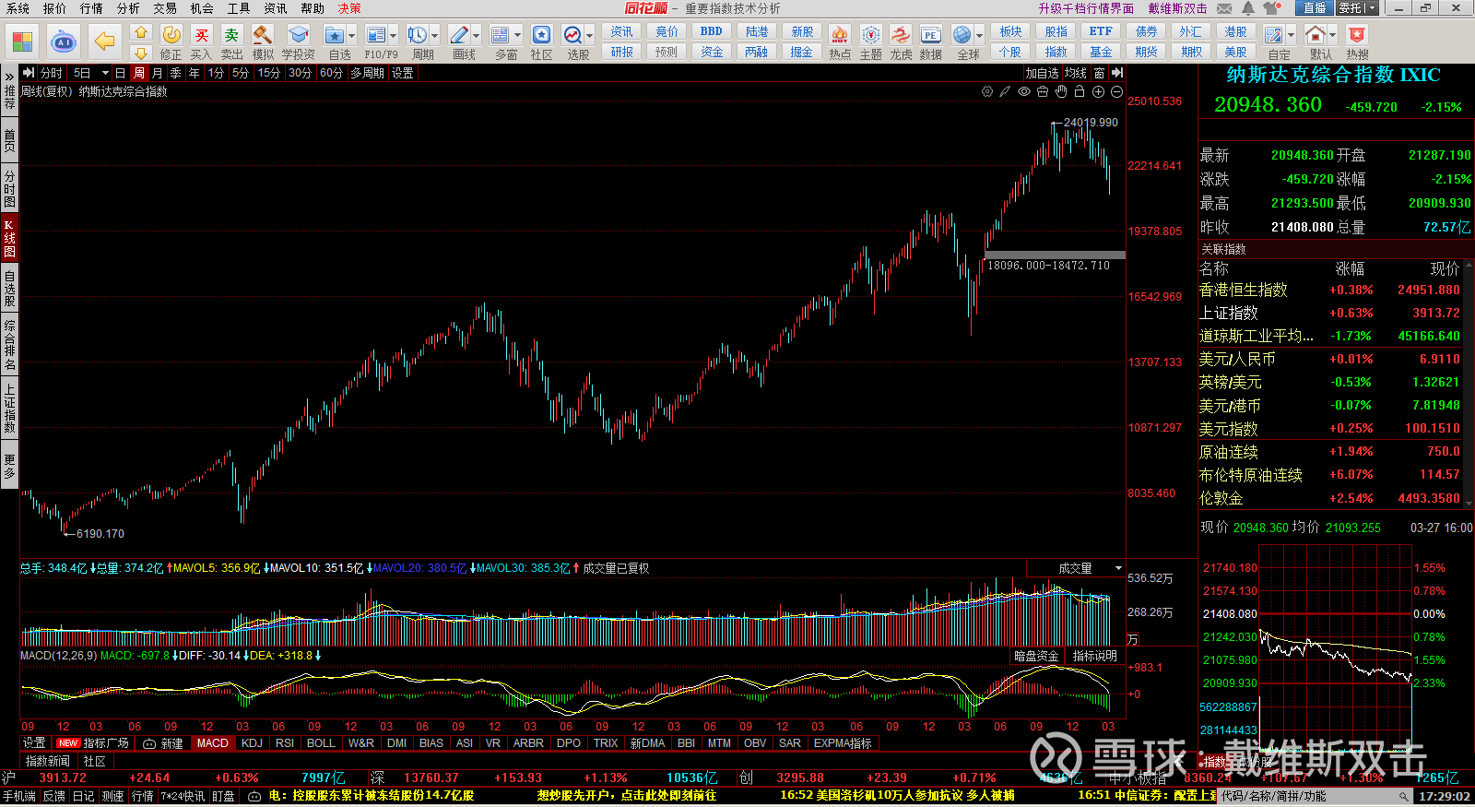The height and width of the screenshot is (807, 1475).
Task: Click the ETF button
Action: tap(1101, 31)
